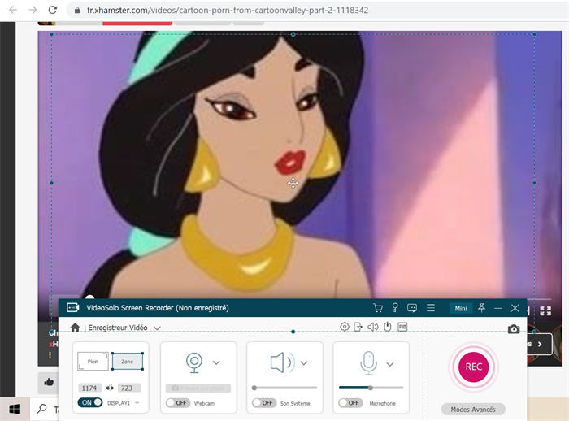
Task: Open Windows Start menu
Action: pos(14,410)
